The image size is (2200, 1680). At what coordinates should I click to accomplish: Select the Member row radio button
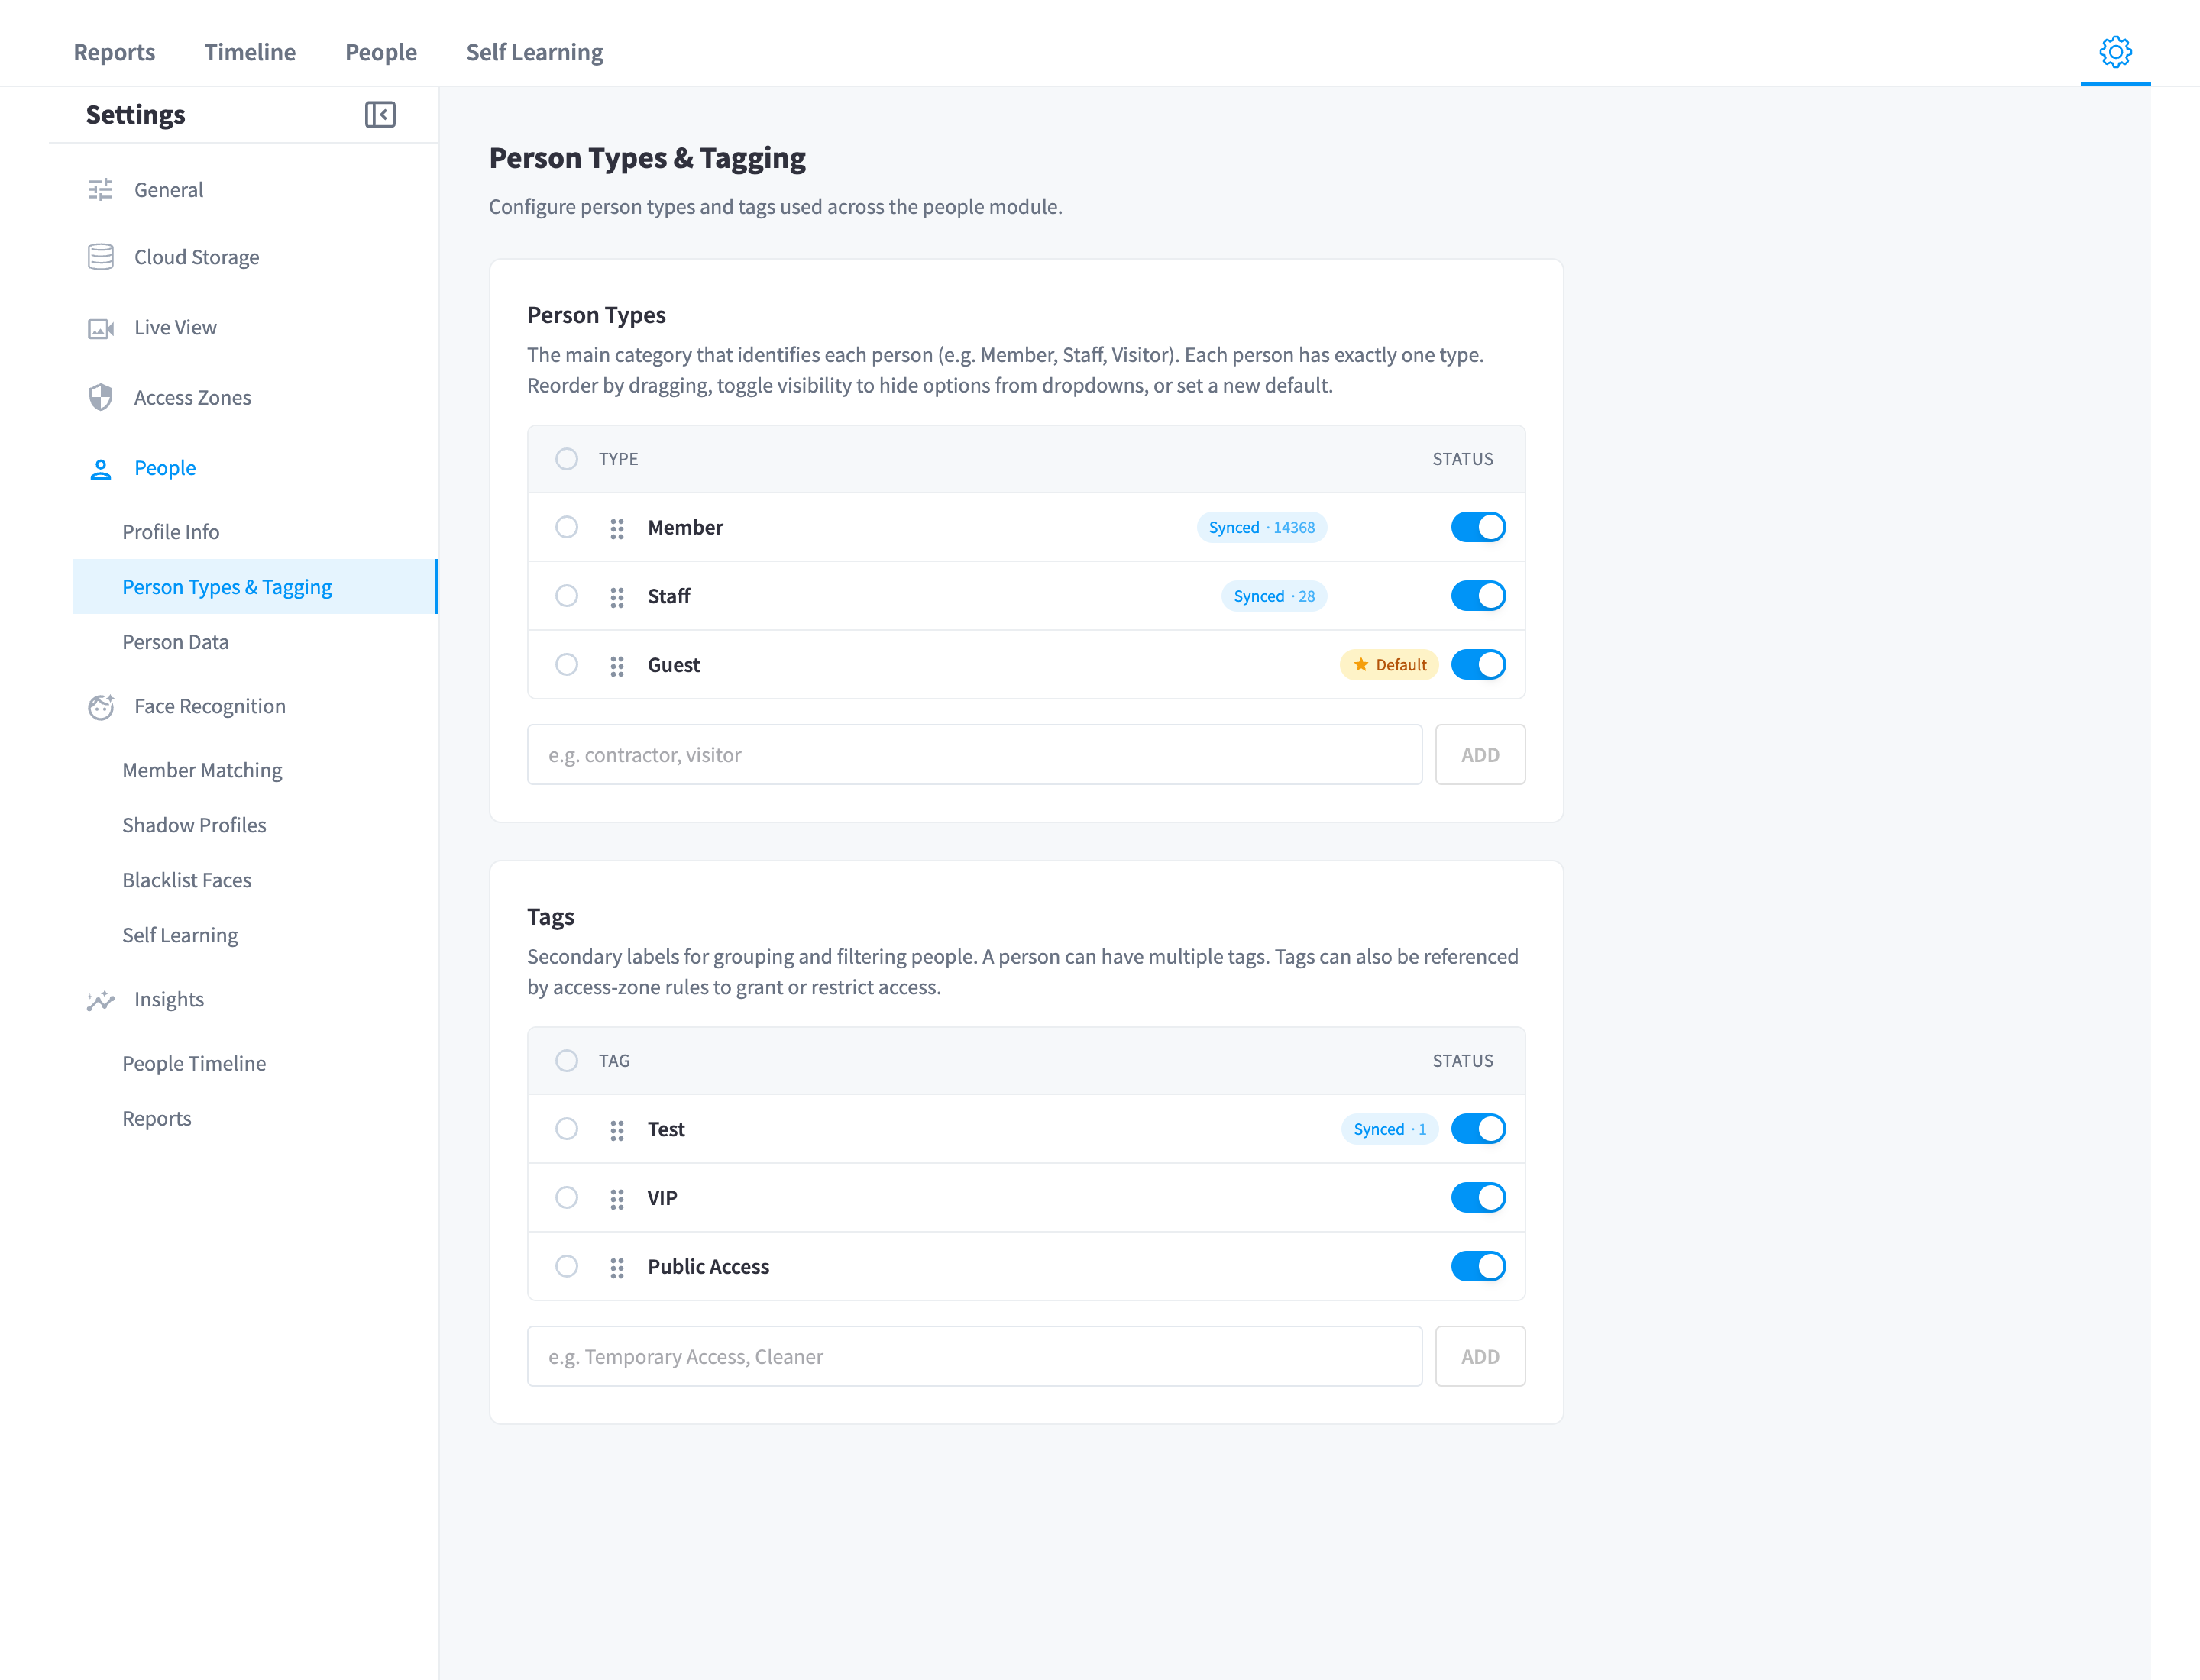point(566,527)
